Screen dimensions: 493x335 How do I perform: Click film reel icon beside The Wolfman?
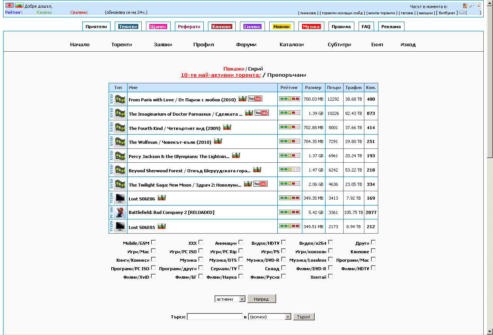pos(120,141)
